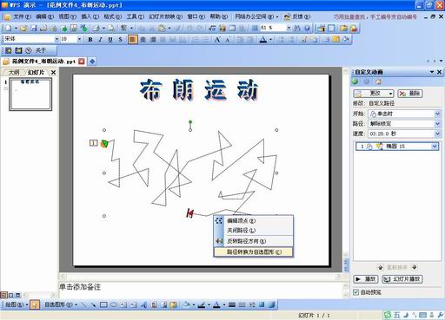Viewport: 445px width, 320px height.
Task: Select the Rectangle tool in drawing toolbar
Action: (103, 304)
